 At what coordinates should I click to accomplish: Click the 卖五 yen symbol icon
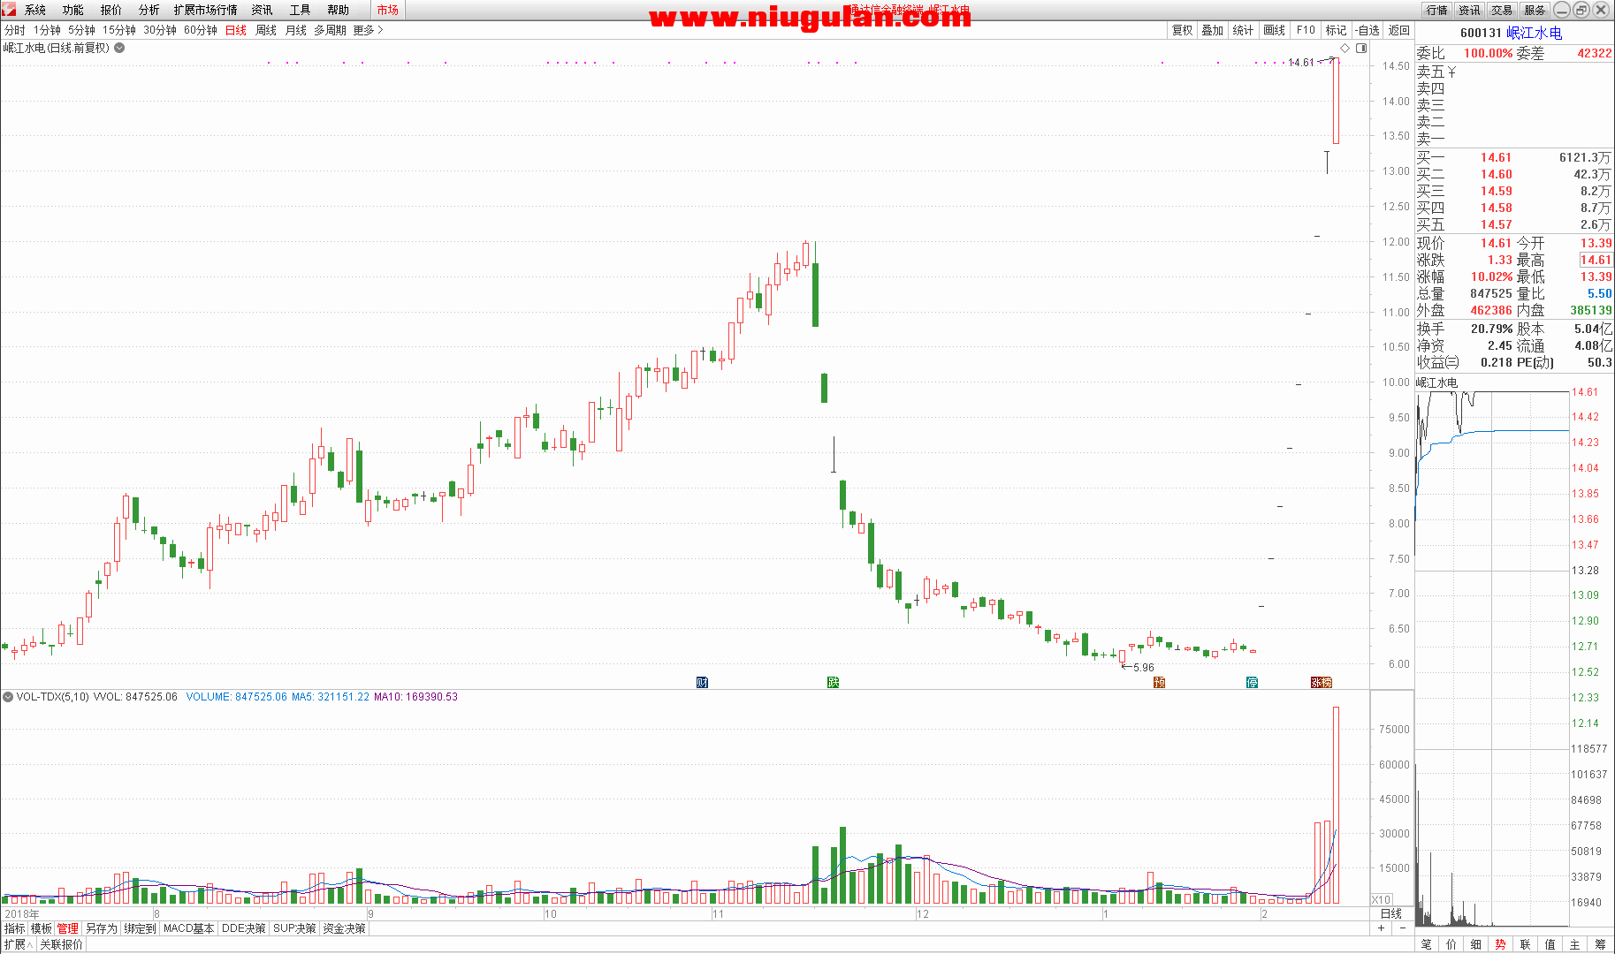click(1451, 72)
